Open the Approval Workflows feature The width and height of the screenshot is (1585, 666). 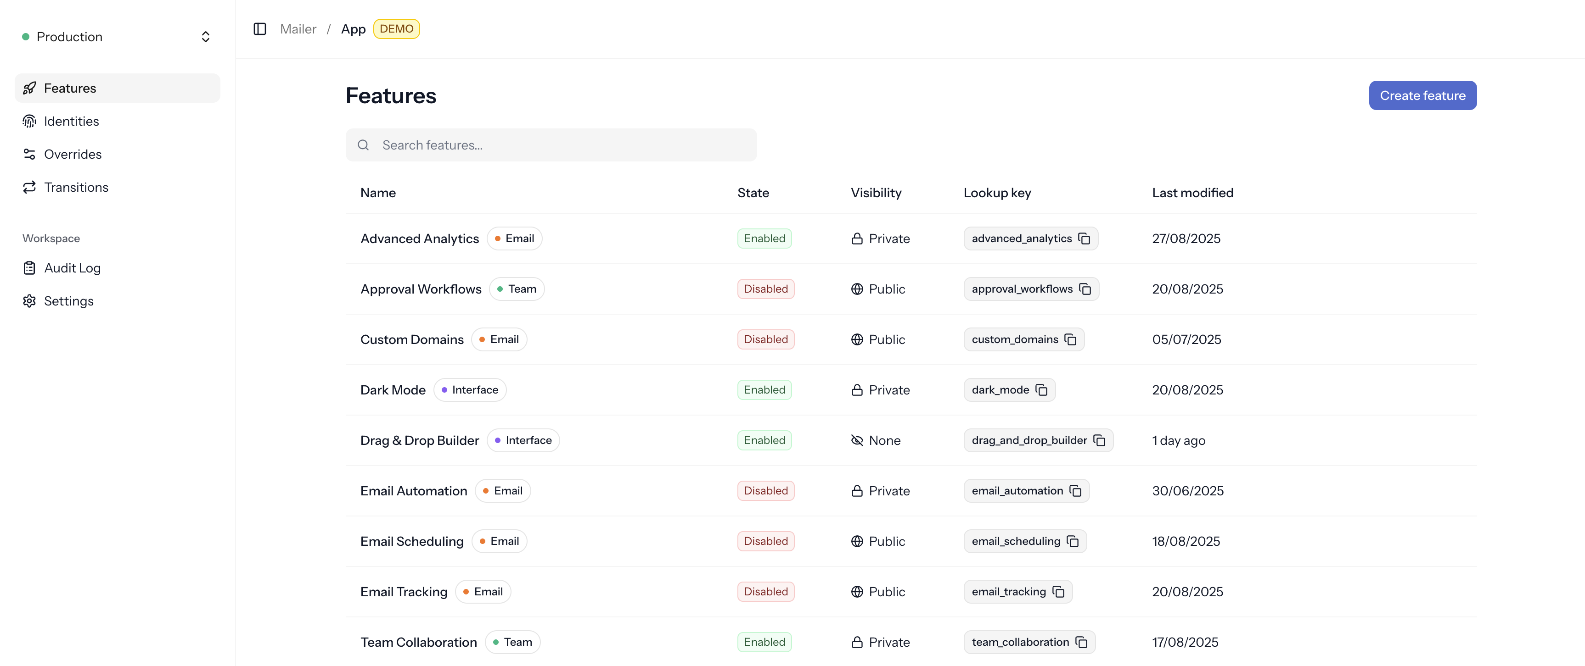(421, 289)
